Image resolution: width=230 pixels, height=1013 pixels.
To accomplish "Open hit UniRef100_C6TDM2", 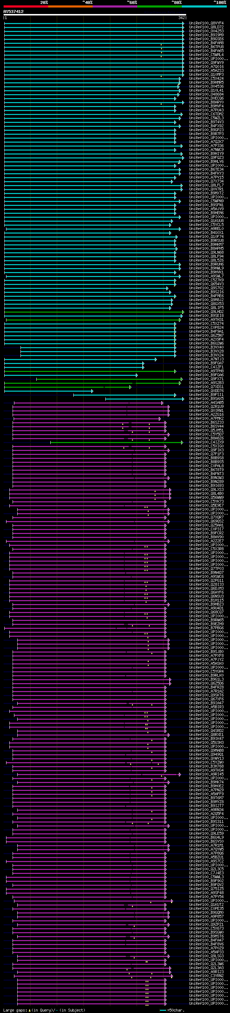I will pos(206,114).
